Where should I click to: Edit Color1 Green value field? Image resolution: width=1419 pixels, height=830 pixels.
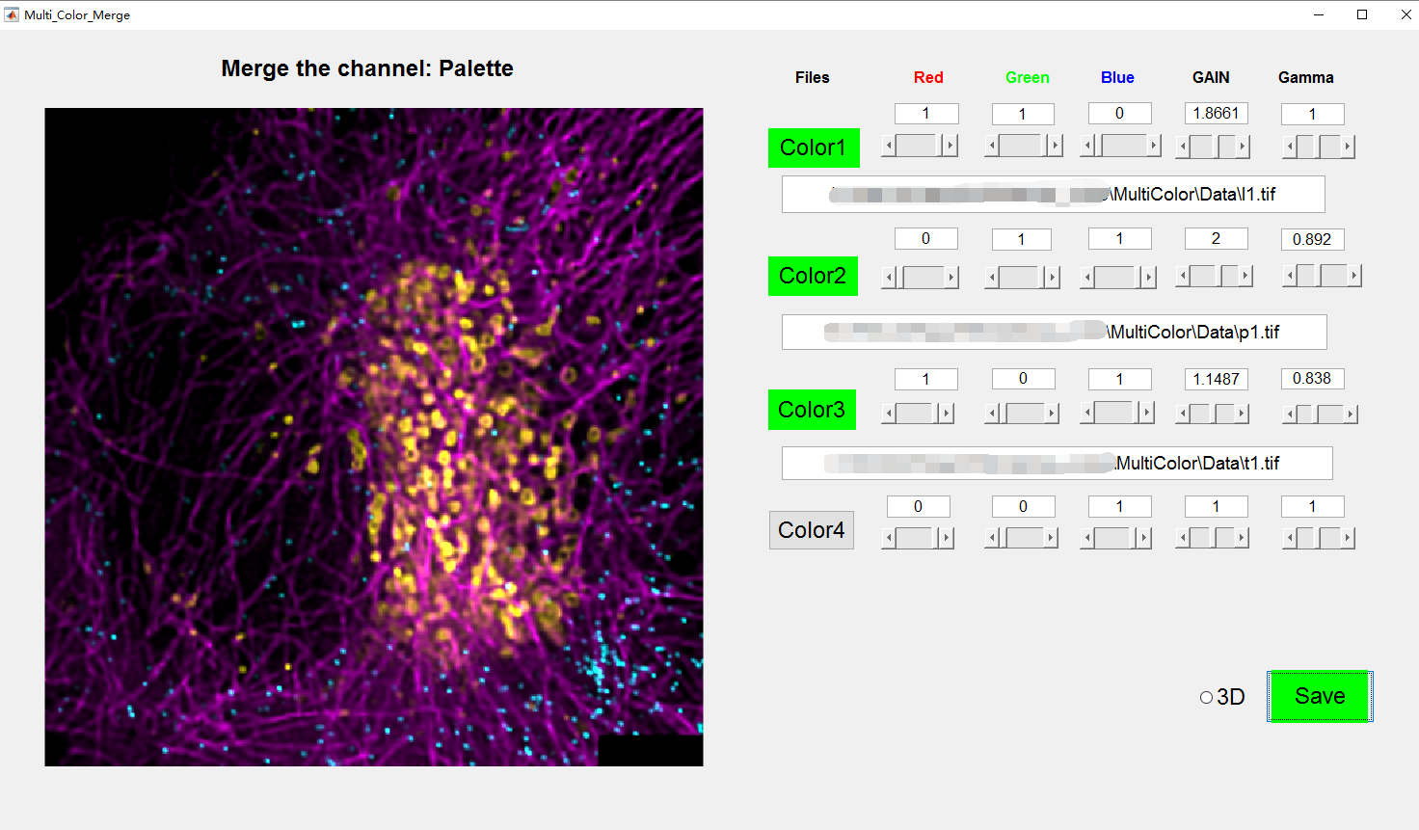1023,114
